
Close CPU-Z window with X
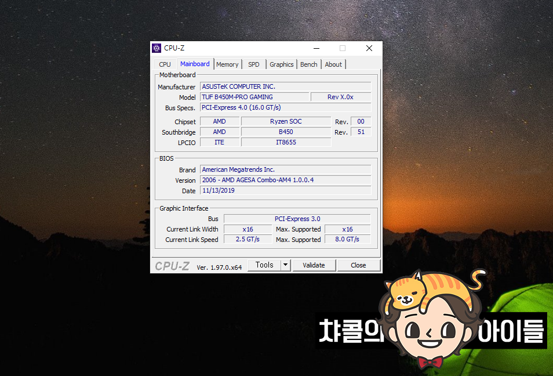pyautogui.click(x=369, y=48)
